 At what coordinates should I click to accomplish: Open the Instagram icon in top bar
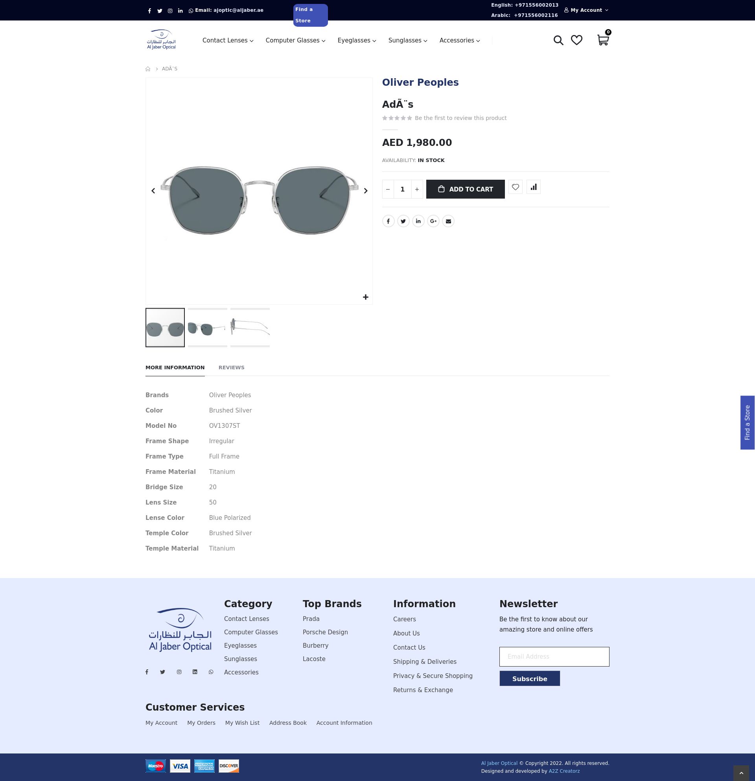pos(170,11)
